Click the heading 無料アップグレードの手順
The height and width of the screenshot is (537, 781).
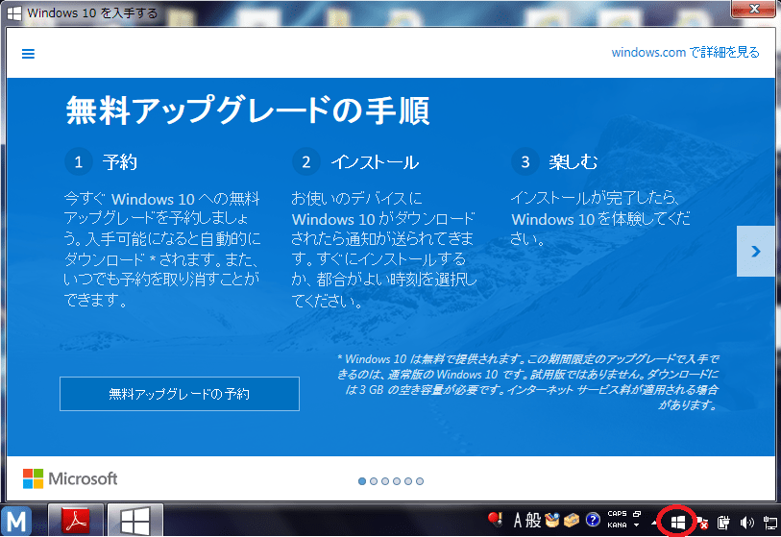click(248, 110)
